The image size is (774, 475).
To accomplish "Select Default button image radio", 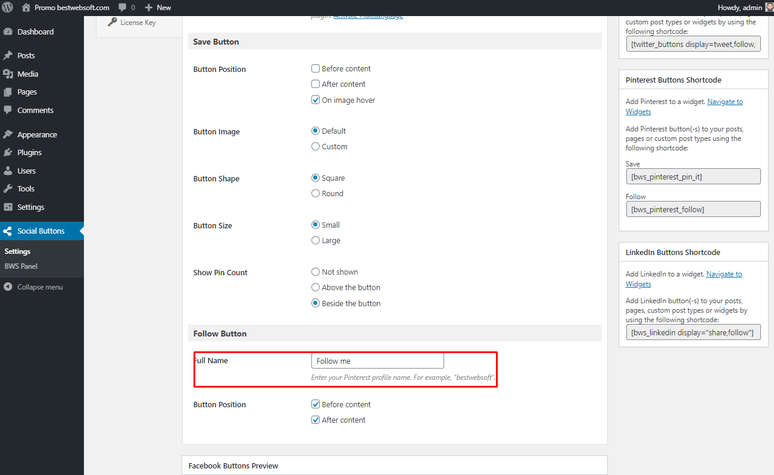I will (x=316, y=131).
